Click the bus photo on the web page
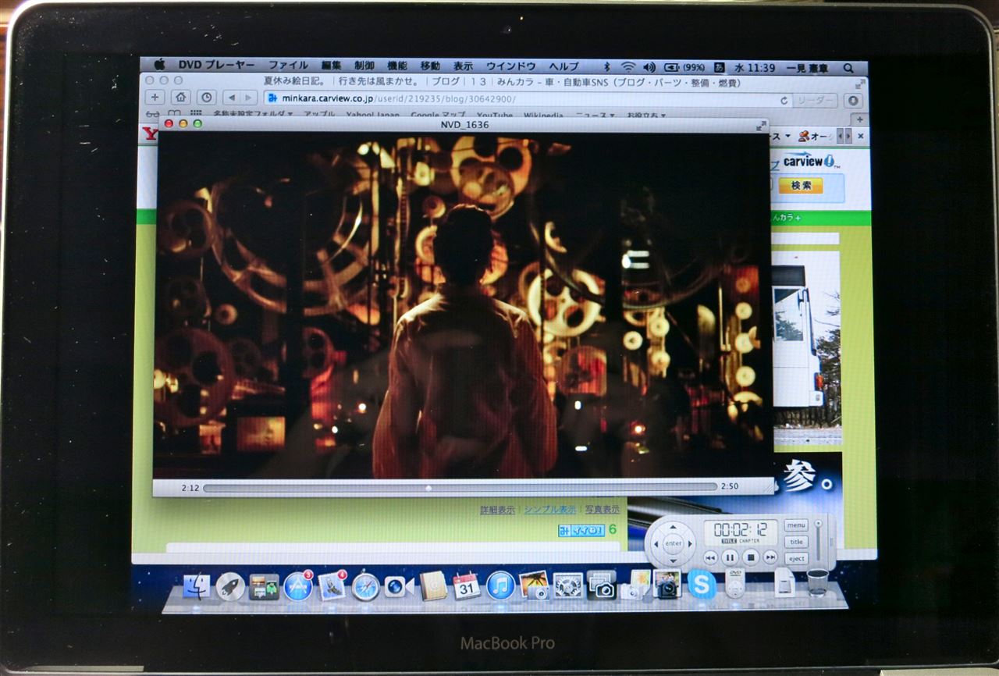The width and height of the screenshot is (999, 676). click(806, 347)
